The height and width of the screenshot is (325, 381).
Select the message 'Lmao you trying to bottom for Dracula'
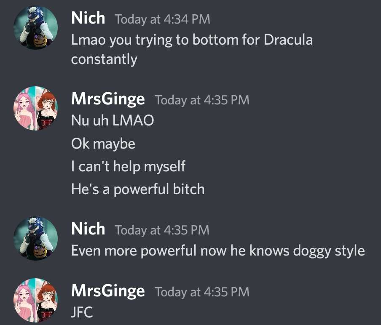pyautogui.click(x=192, y=40)
